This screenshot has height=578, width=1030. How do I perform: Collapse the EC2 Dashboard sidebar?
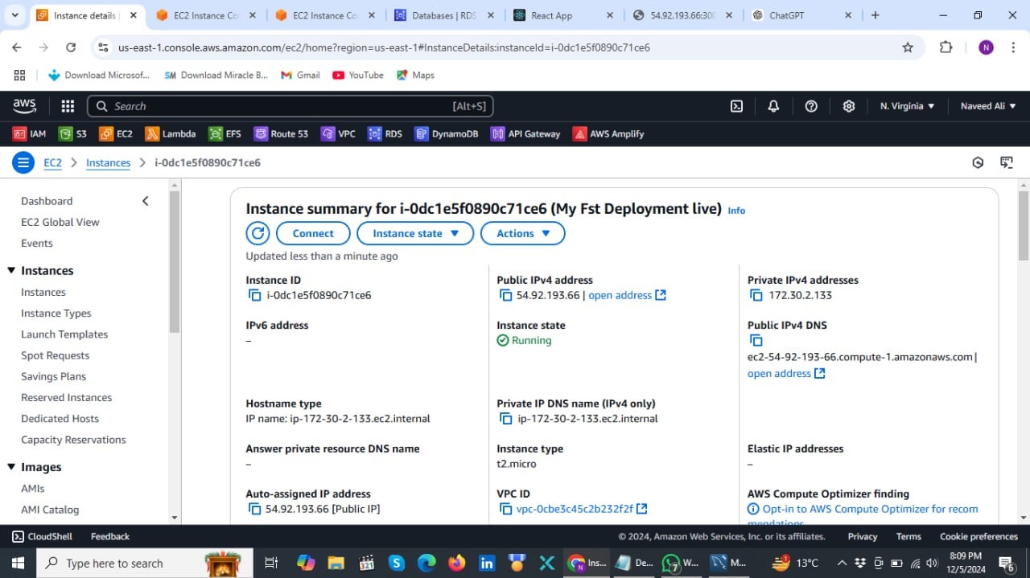pos(146,201)
